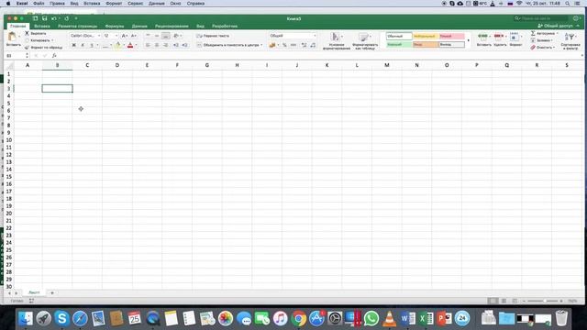This screenshot has height=330, width=587.
Task: Click the increase decimal icon
Action: click(304, 45)
